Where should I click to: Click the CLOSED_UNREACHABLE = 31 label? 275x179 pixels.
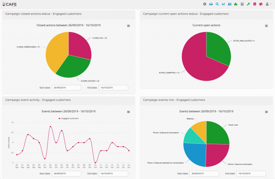coord(28,47)
